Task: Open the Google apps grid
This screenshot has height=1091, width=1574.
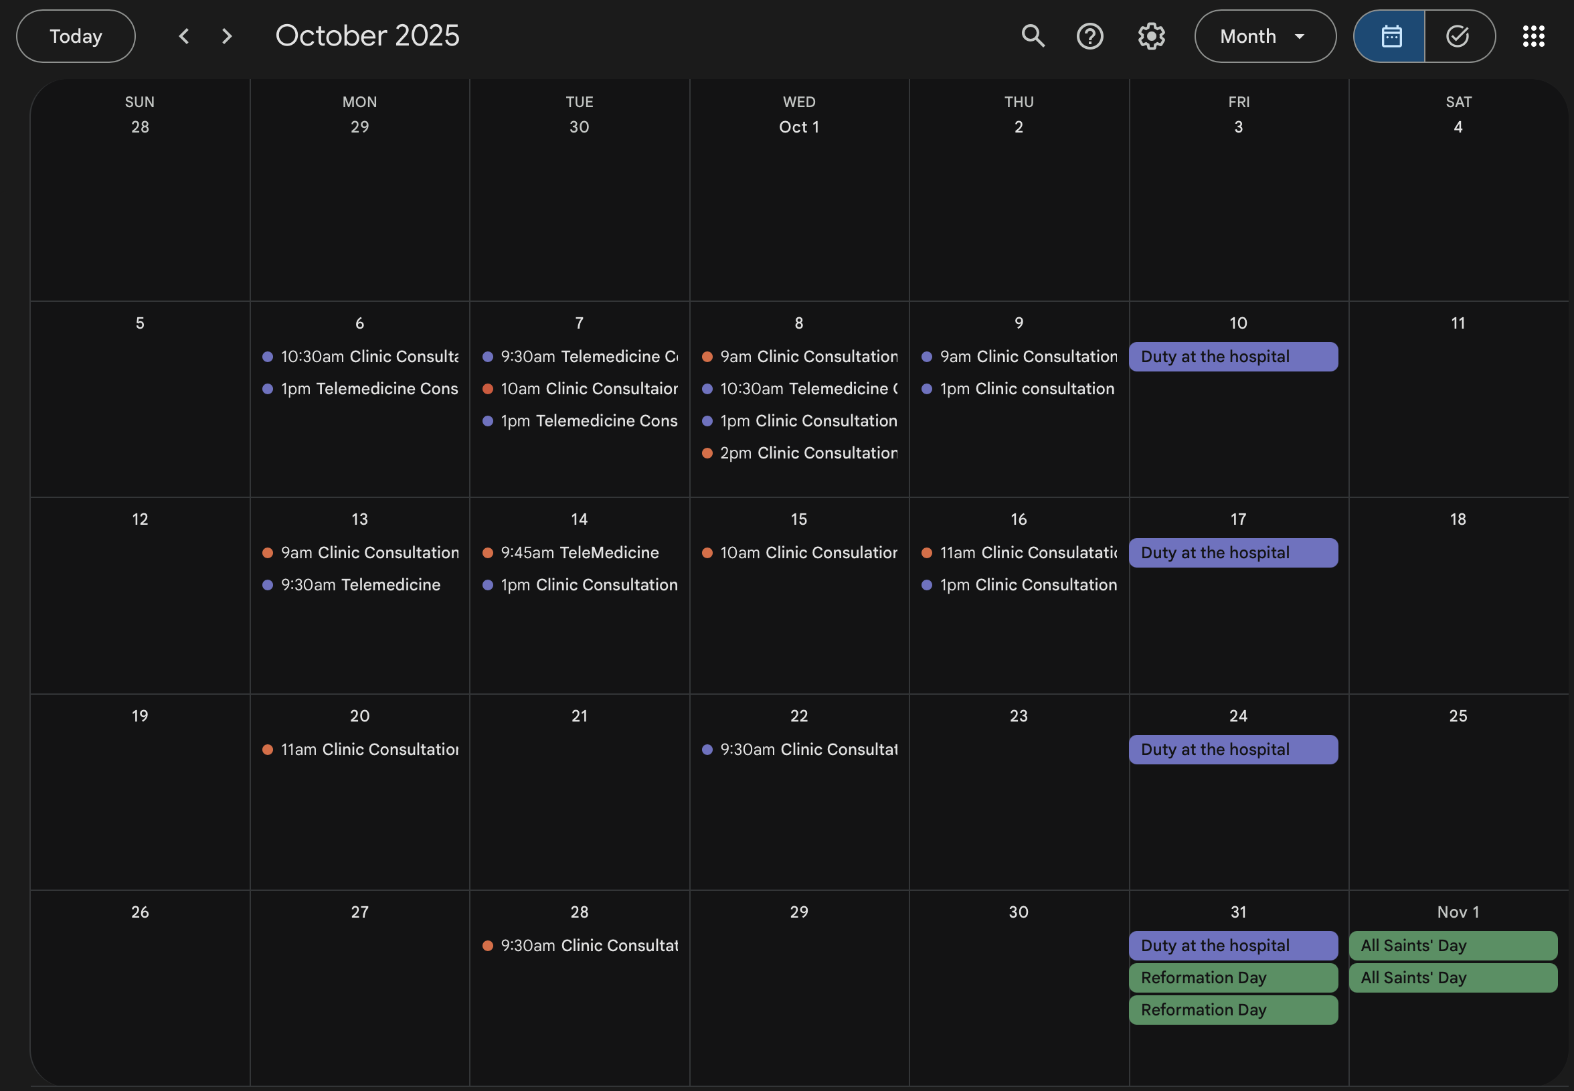Action: pyautogui.click(x=1533, y=36)
